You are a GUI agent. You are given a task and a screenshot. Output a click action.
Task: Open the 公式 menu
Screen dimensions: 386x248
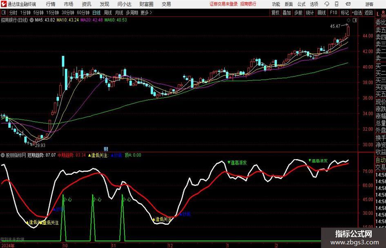coord(301,4)
